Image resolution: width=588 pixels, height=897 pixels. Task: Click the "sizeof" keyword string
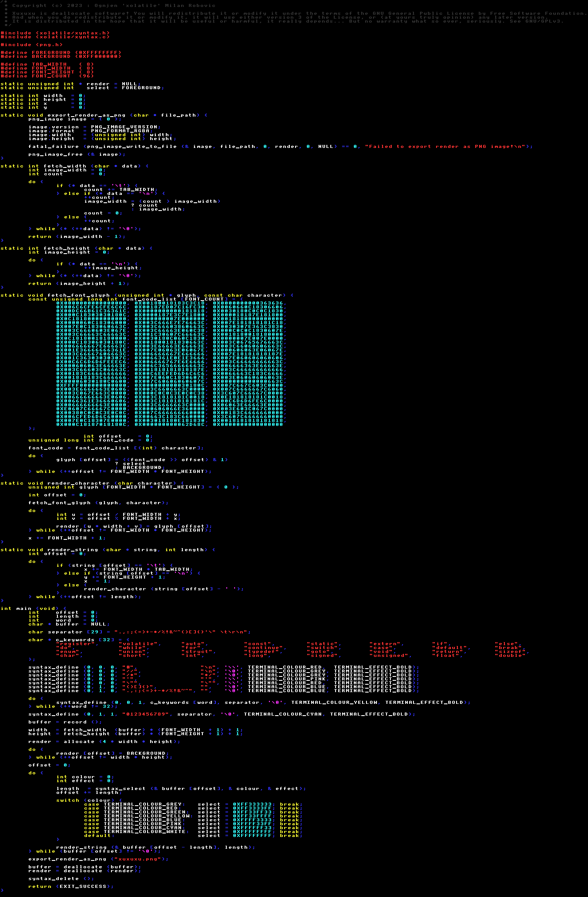click(512, 652)
